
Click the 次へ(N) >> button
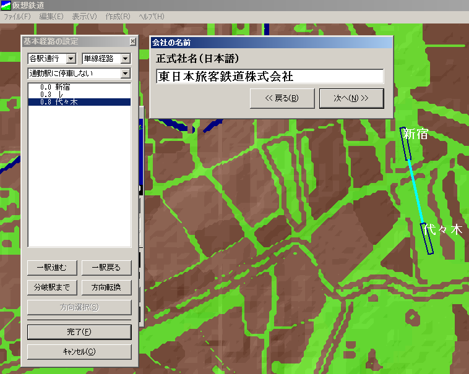tap(351, 98)
